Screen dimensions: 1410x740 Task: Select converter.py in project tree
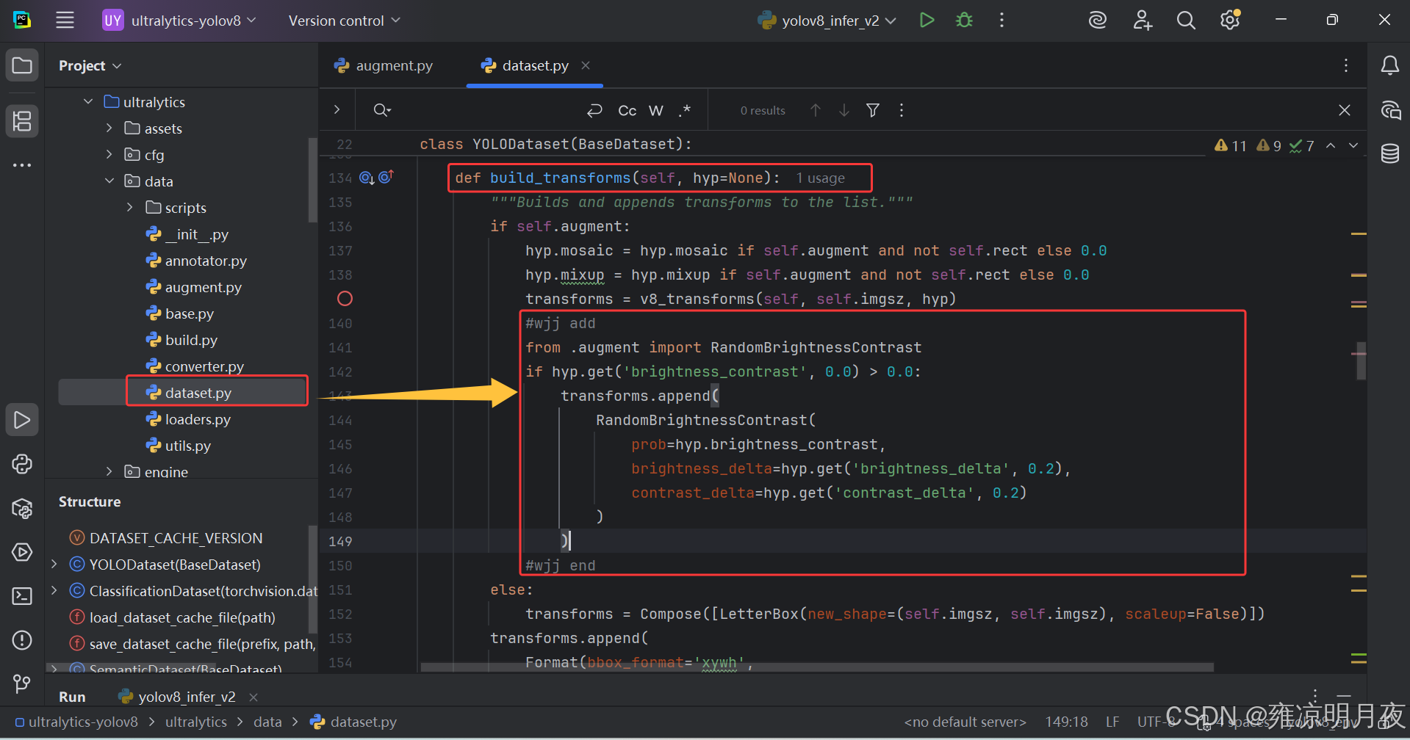195,366
